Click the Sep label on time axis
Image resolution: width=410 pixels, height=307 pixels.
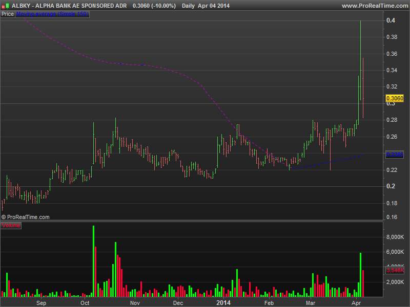(x=42, y=303)
